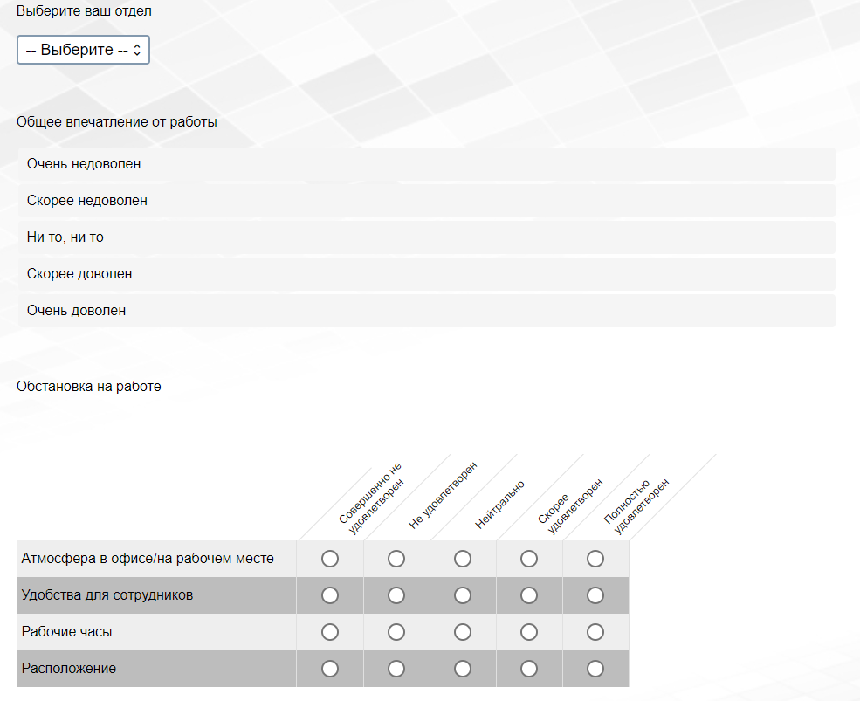Rate 'Атмосфера в офисе' as 'Полностью удовлетворен'
The height and width of the screenshot is (701, 860).
tap(595, 559)
